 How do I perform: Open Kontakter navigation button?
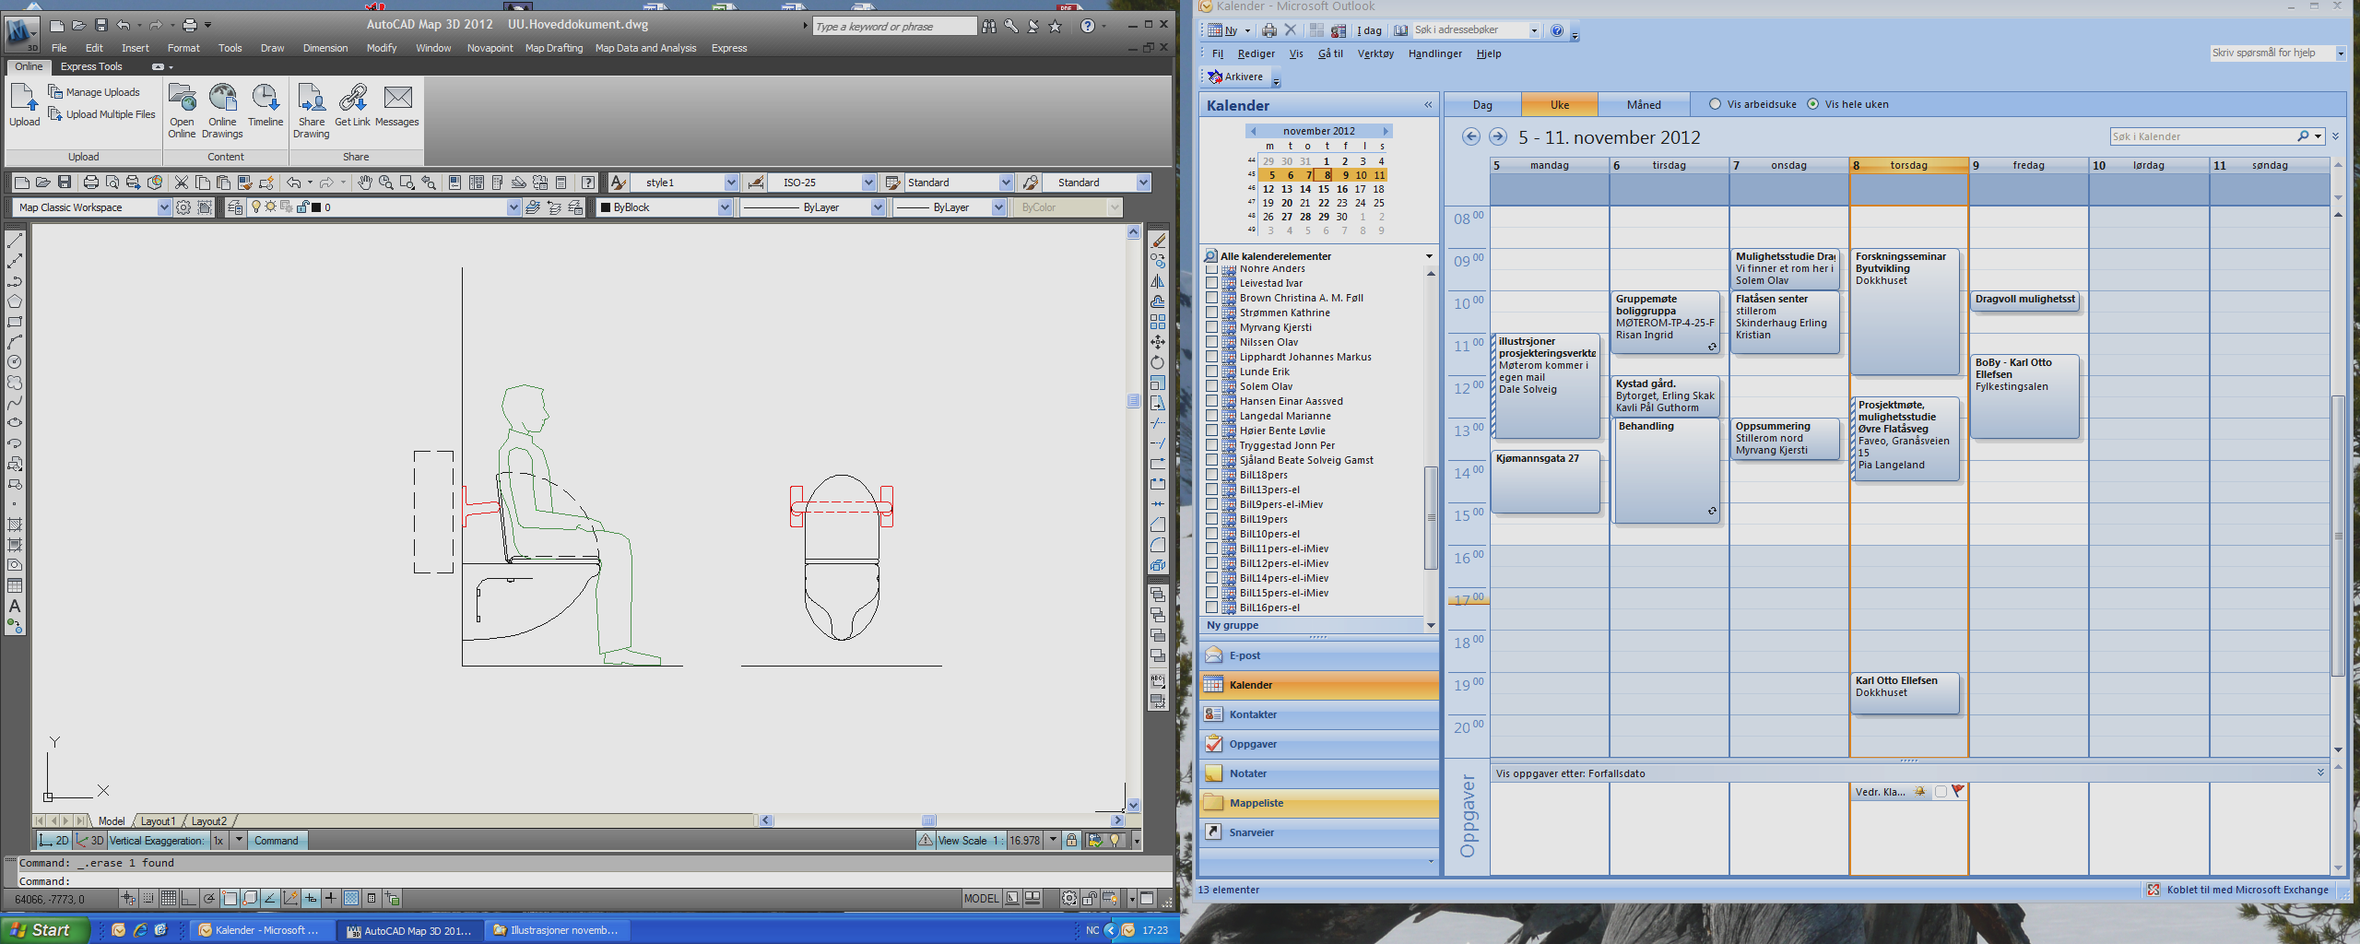pyautogui.click(x=1318, y=714)
